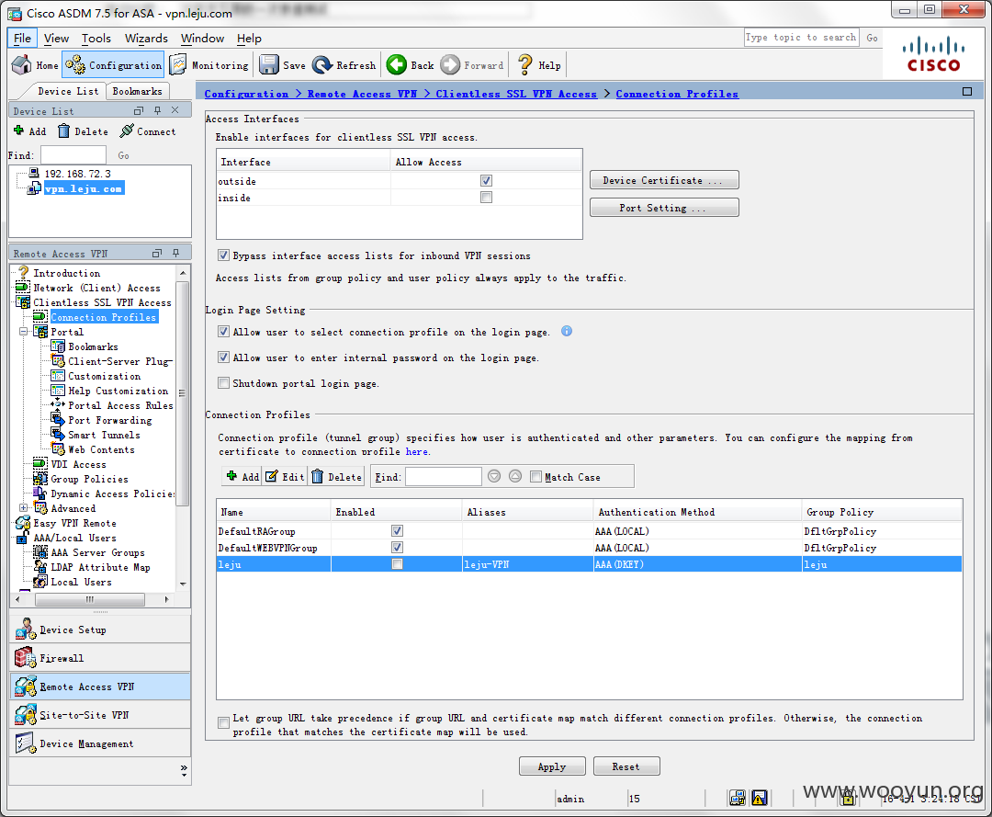Collapse the Portal tree node

coord(23,332)
